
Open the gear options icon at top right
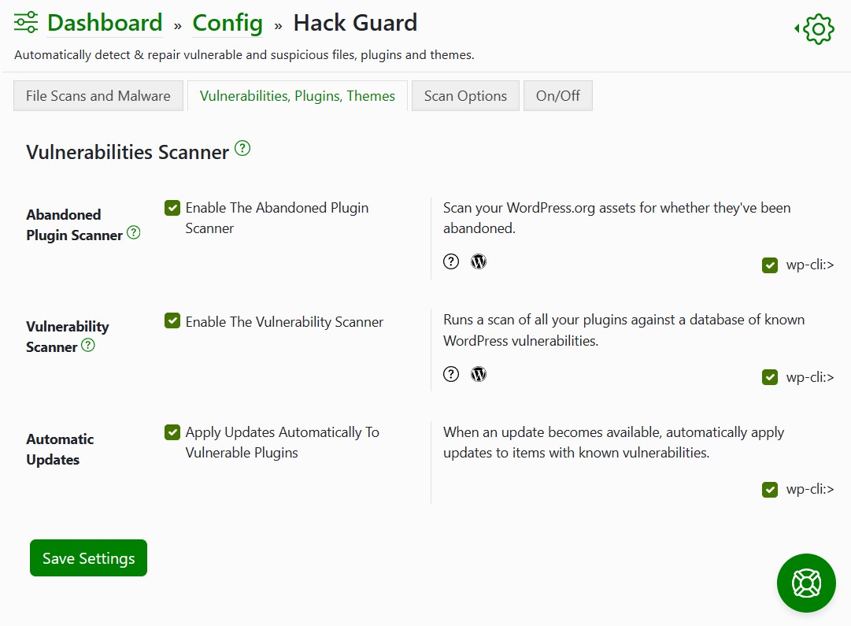pyautogui.click(x=816, y=29)
